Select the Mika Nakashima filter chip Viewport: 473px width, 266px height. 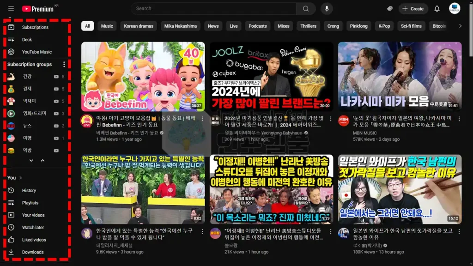click(181, 26)
